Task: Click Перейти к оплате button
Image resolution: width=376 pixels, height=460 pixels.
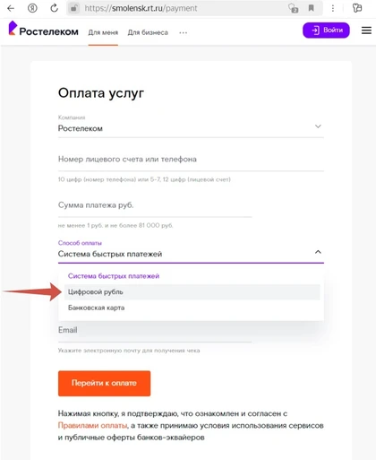Action: pos(104,384)
